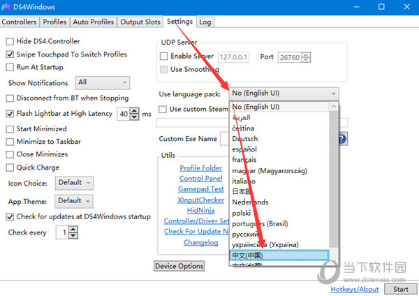
Task: Click the Custom Exe Name field
Action: tap(224, 139)
